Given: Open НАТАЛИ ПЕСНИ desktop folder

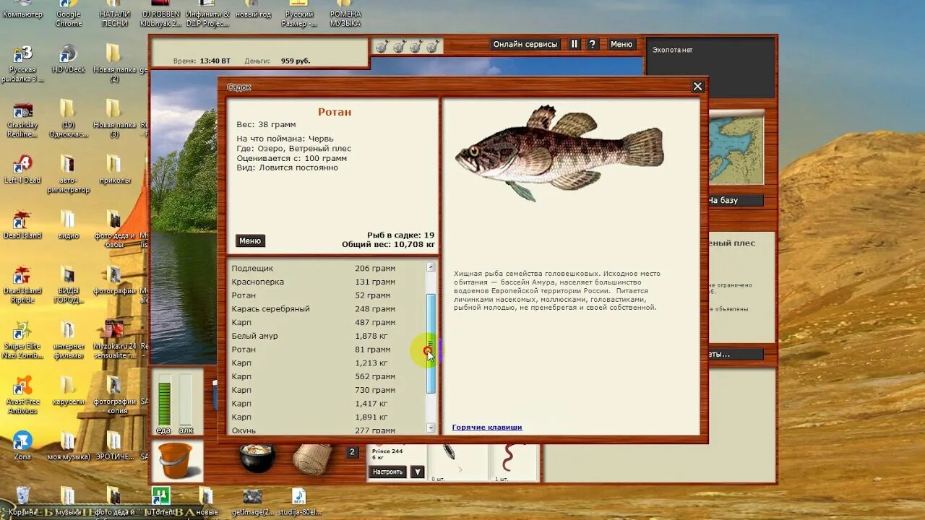Looking at the screenshot, I should click(115, 13).
